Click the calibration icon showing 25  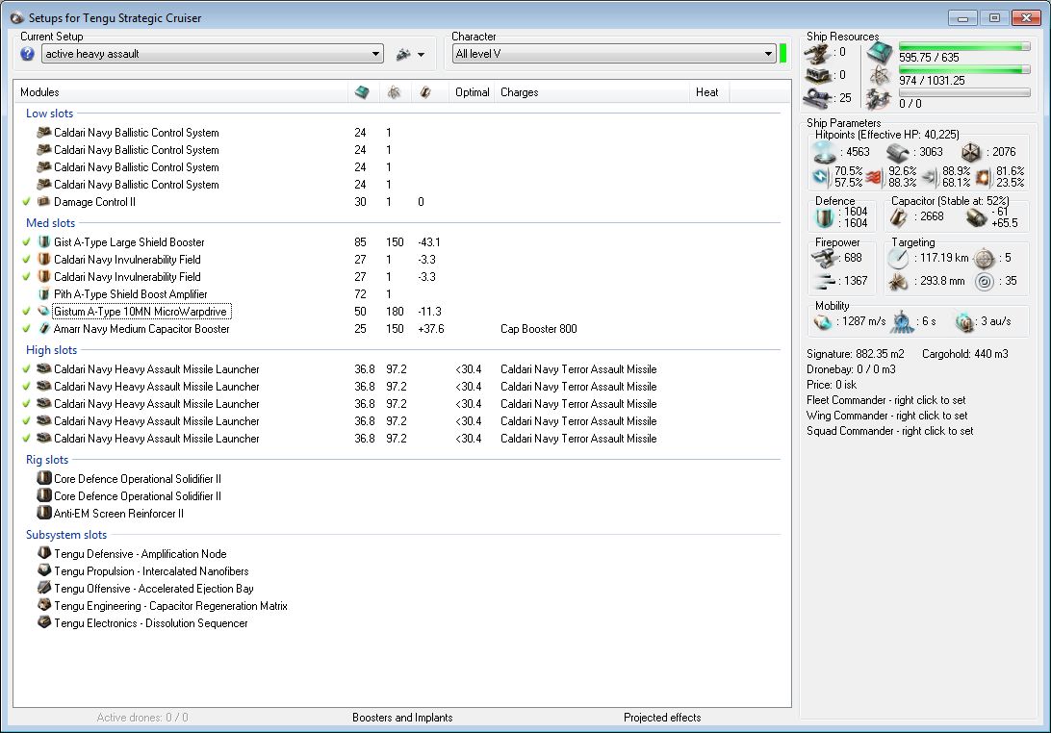(x=817, y=98)
